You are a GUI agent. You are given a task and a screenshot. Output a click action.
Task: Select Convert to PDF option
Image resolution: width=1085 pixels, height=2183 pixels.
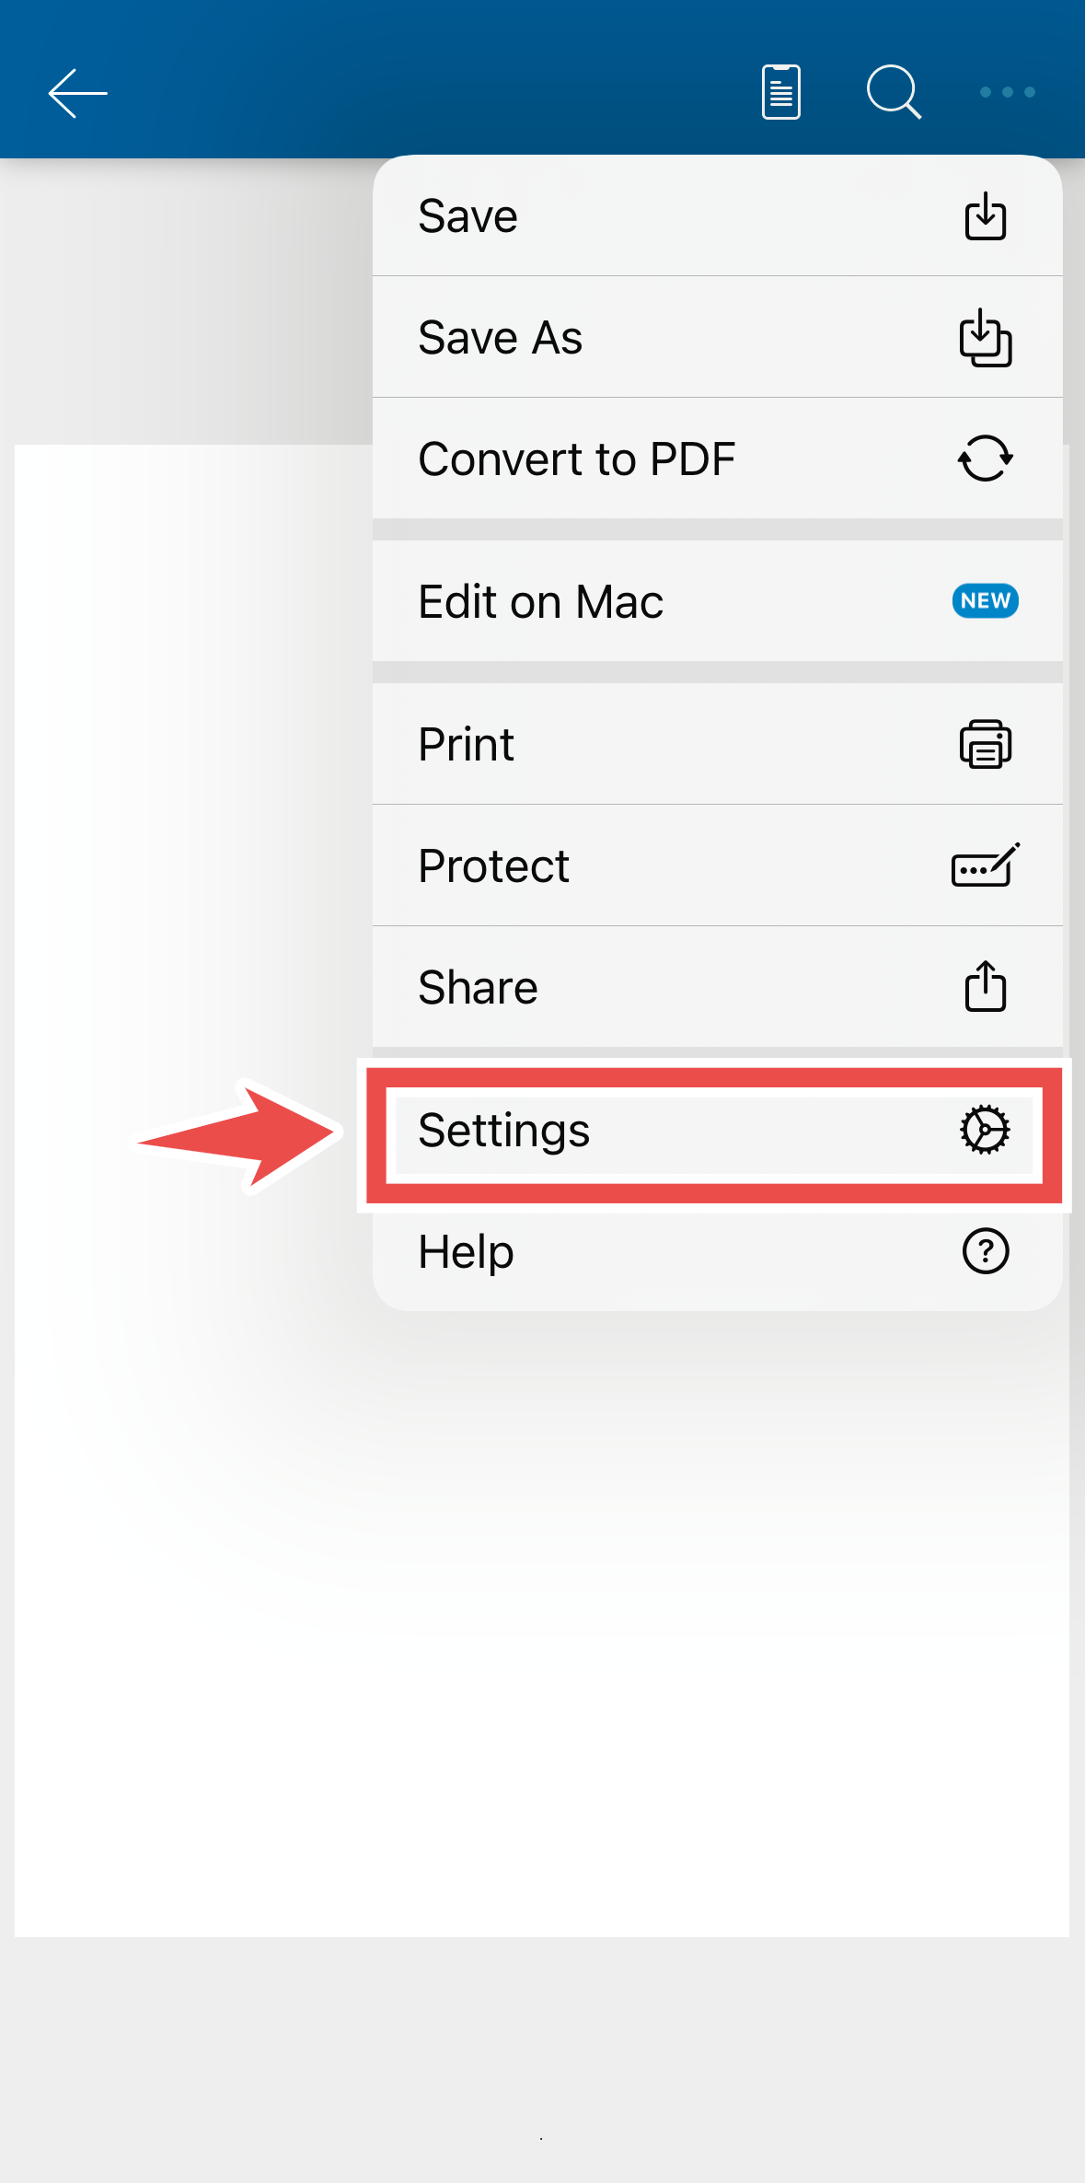(x=717, y=459)
